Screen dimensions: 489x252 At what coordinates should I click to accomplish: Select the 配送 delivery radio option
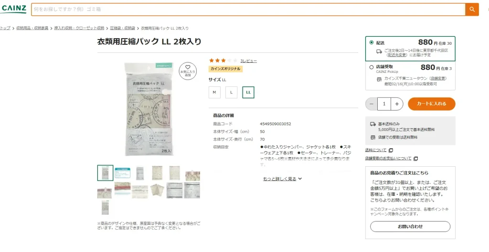coord(372,43)
